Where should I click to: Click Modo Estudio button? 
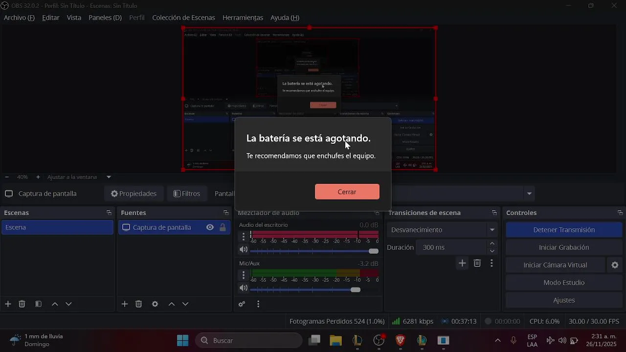564,283
